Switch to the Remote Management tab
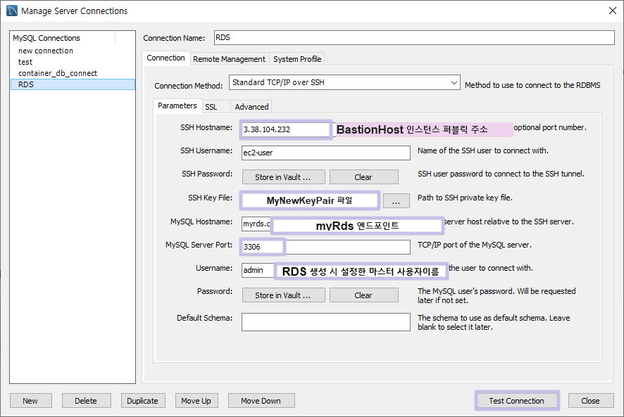 point(229,59)
